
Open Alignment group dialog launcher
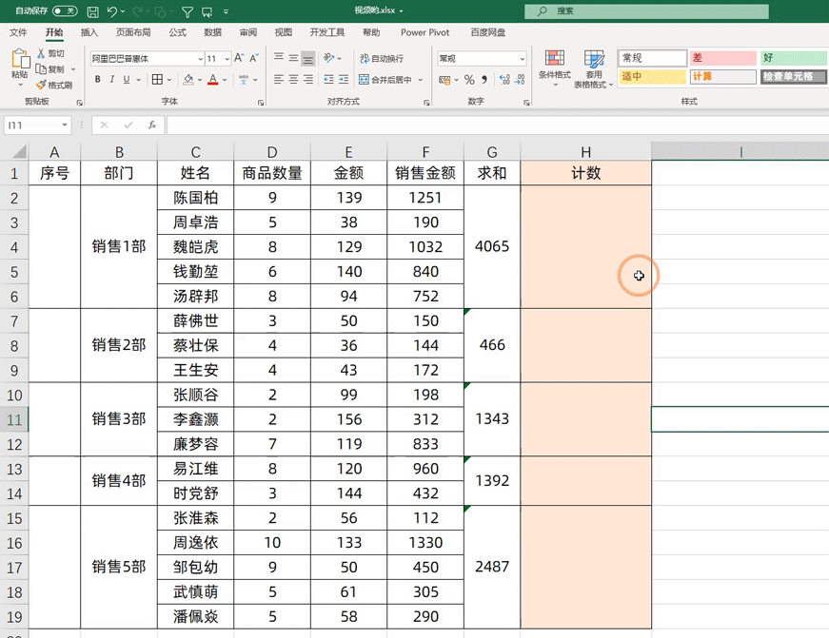426,103
